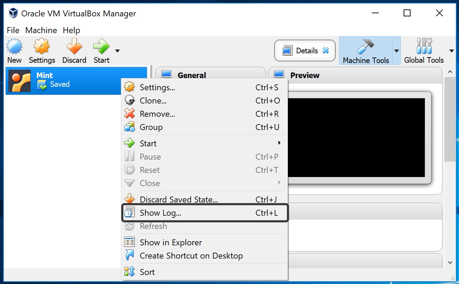Click the New virtual machine toolbar icon
Image resolution: width=459 pixels, height=284 pixels.
click(x=14, y=46)
